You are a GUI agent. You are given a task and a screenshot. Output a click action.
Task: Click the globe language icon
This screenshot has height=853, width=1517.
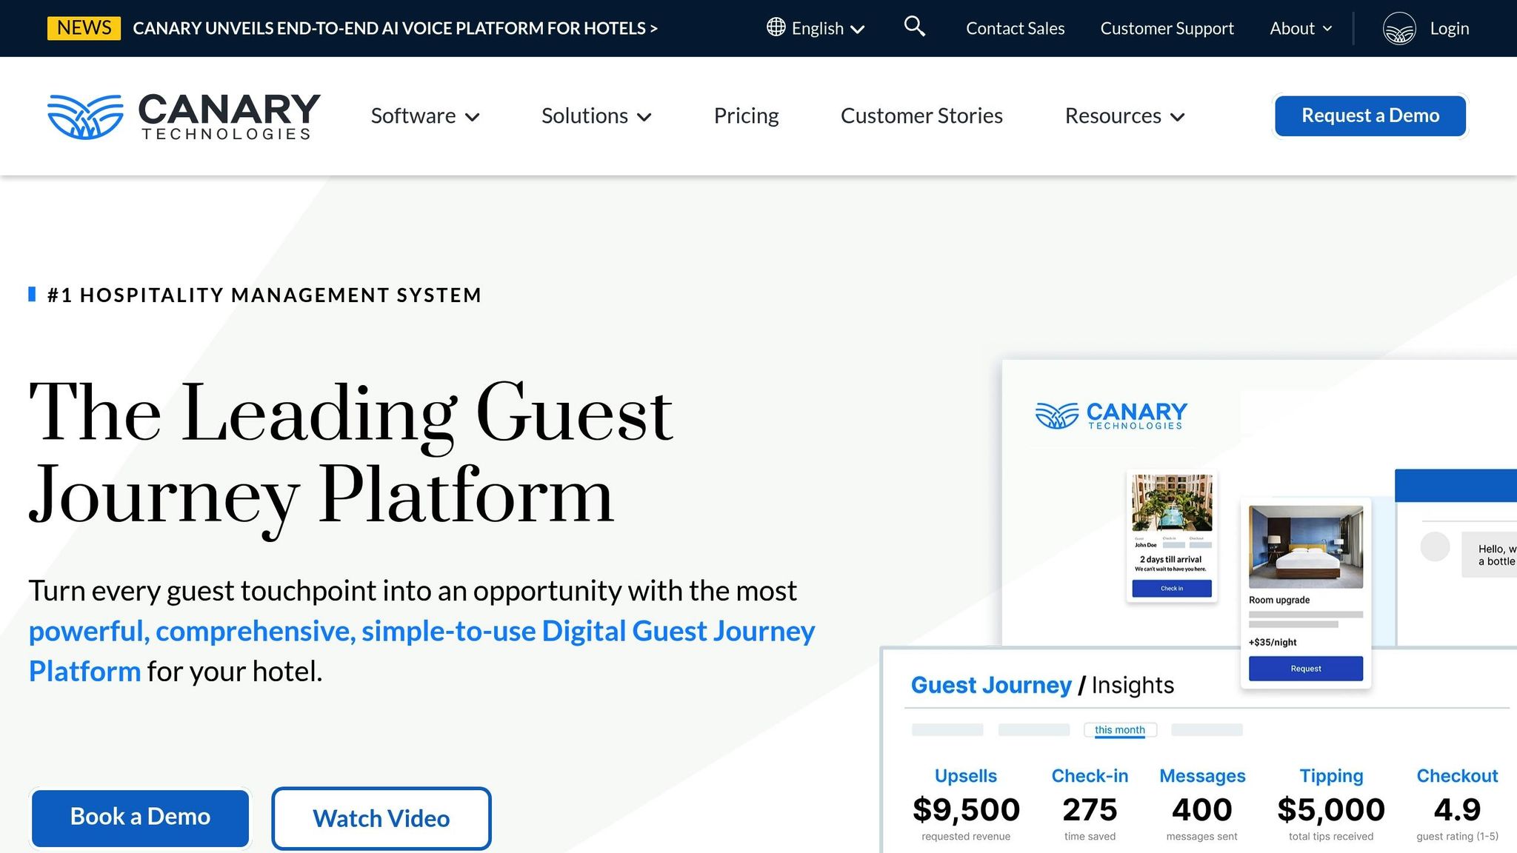pos(776,27)
